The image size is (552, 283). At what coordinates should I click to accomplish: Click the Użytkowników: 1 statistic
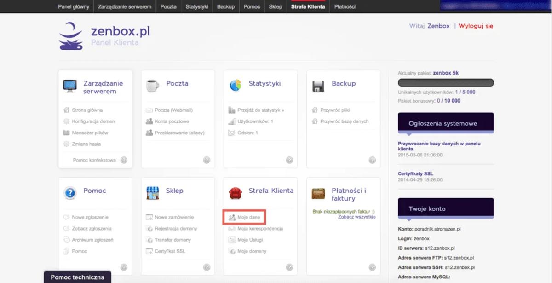(256, 121)
